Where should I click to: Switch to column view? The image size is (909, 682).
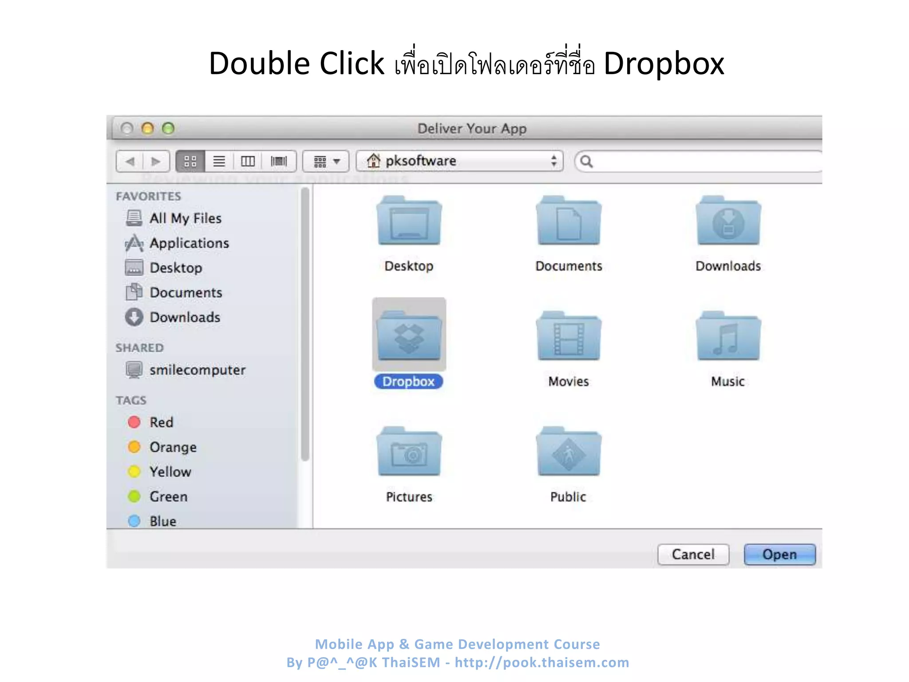point(248,161)
